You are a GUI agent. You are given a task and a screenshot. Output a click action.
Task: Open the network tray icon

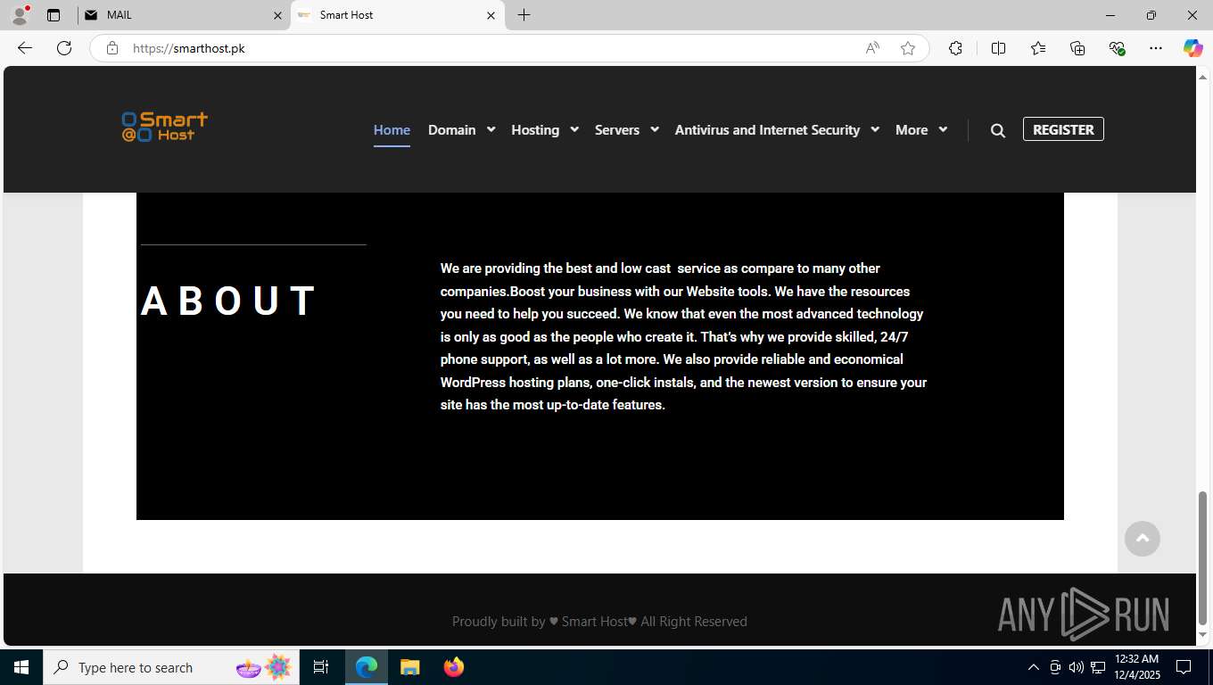click(x=1098, y=667)
